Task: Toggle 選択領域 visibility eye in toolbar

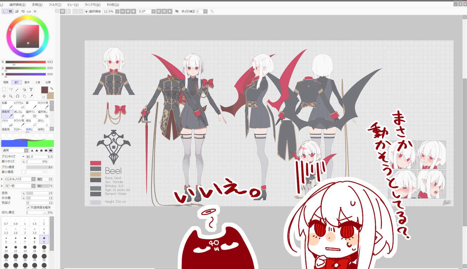Action: coord(86,12)
